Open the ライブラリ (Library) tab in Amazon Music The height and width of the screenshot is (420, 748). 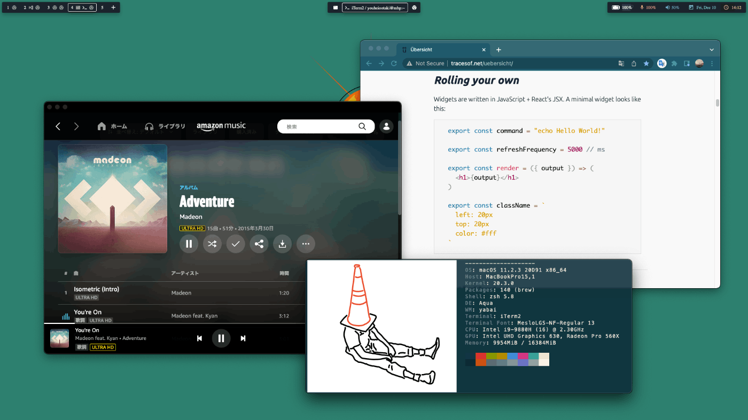(165, 126)
